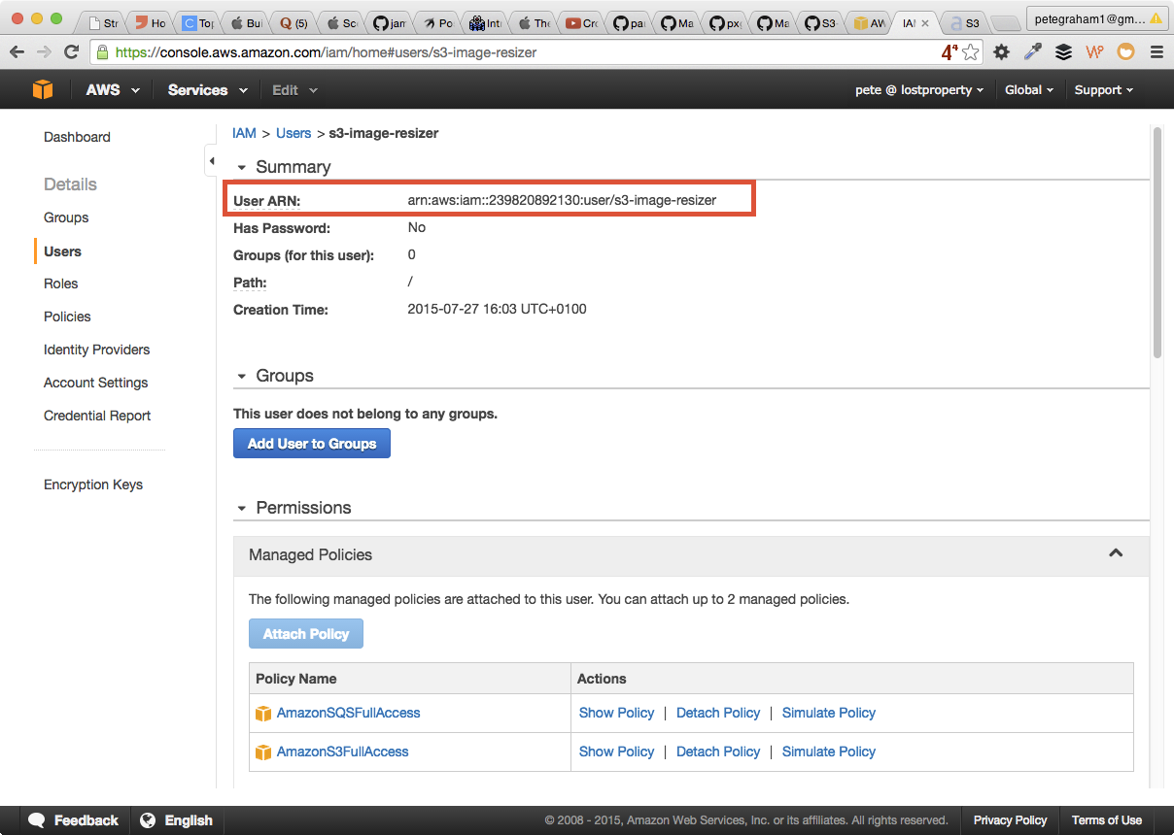Screen dimensions: 1174x835
Task: Click the red 4 counter badge in address bar
Action: (x=949, y=52)
